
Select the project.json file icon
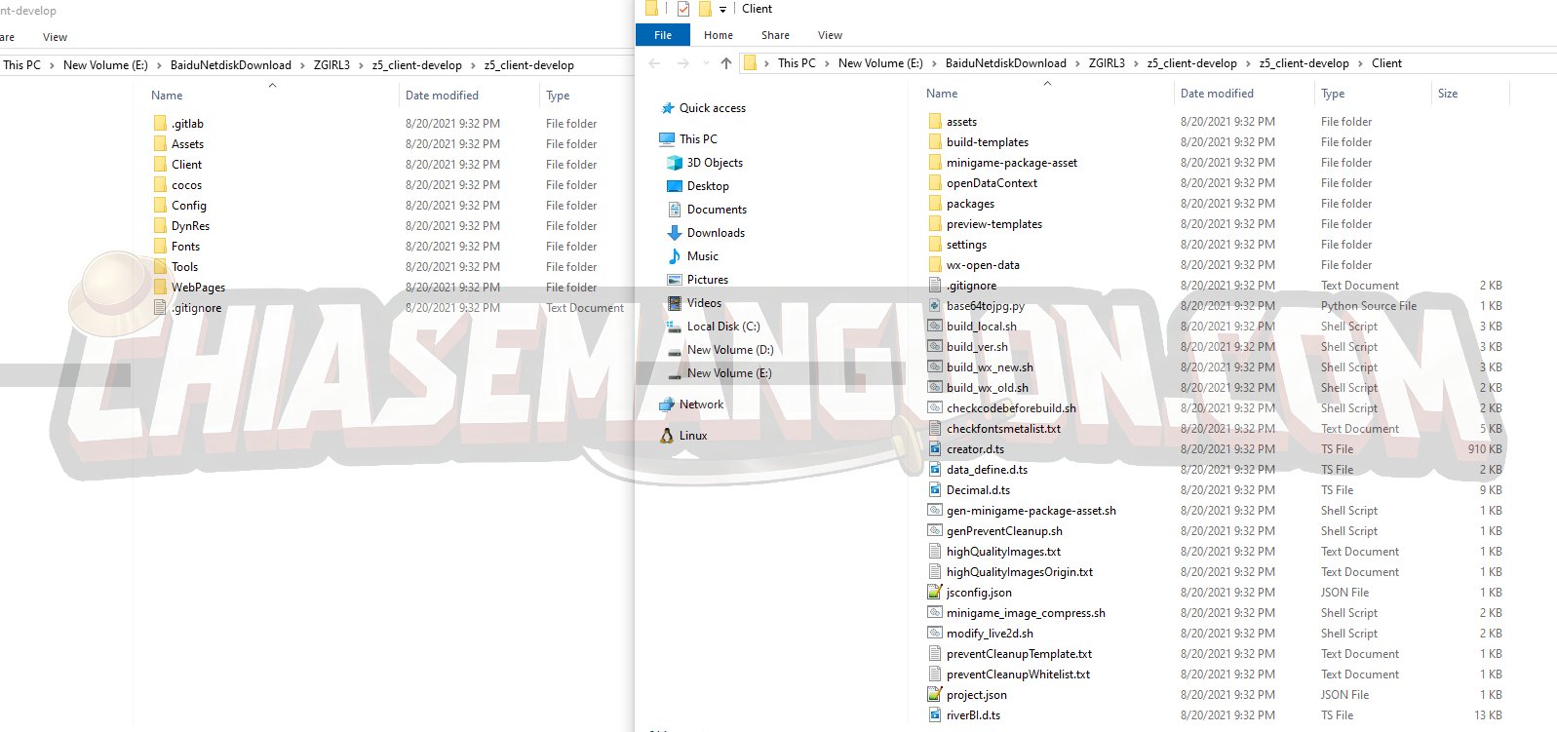(935, 695)
